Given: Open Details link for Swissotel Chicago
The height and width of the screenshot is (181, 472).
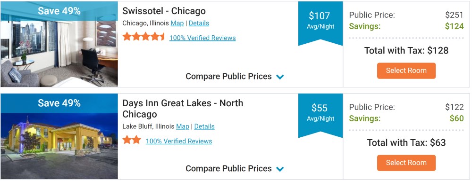Looking at the screenshot, I should click(199, 23).
